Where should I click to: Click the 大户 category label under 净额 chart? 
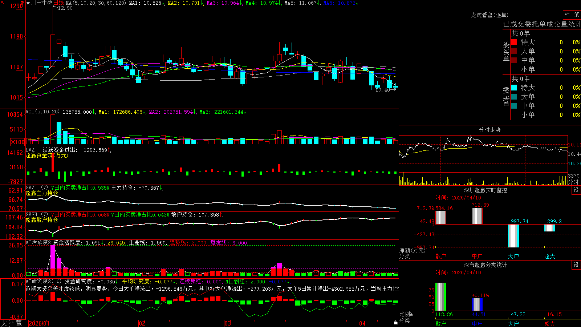[x=513, y=256]
